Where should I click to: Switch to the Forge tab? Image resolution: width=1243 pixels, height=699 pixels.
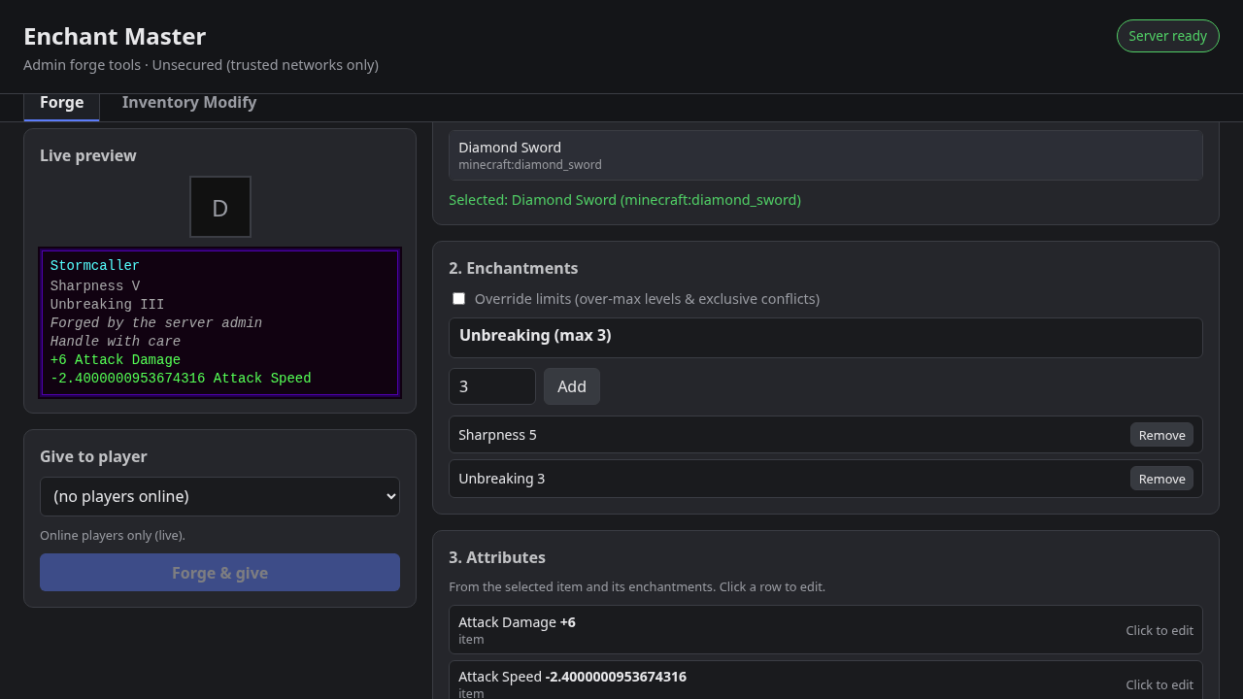pyautogui.click(x=61, y=103)
